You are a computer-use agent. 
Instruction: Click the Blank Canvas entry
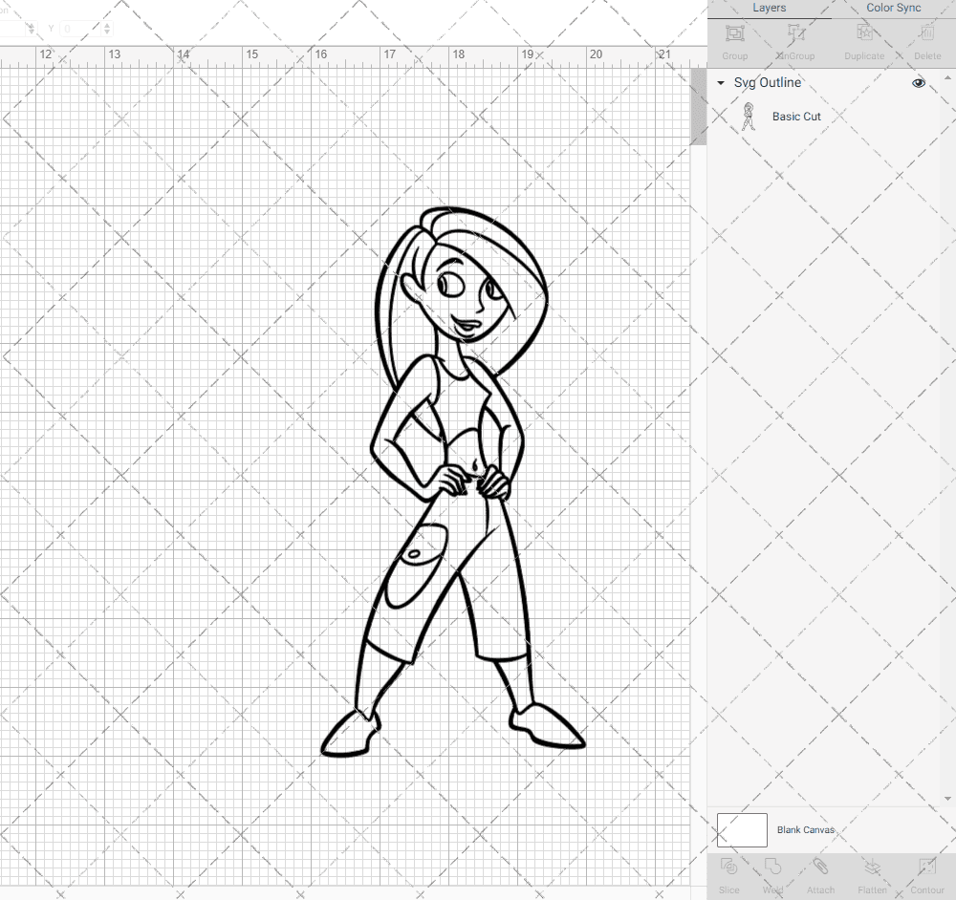(x=806, y=829)
